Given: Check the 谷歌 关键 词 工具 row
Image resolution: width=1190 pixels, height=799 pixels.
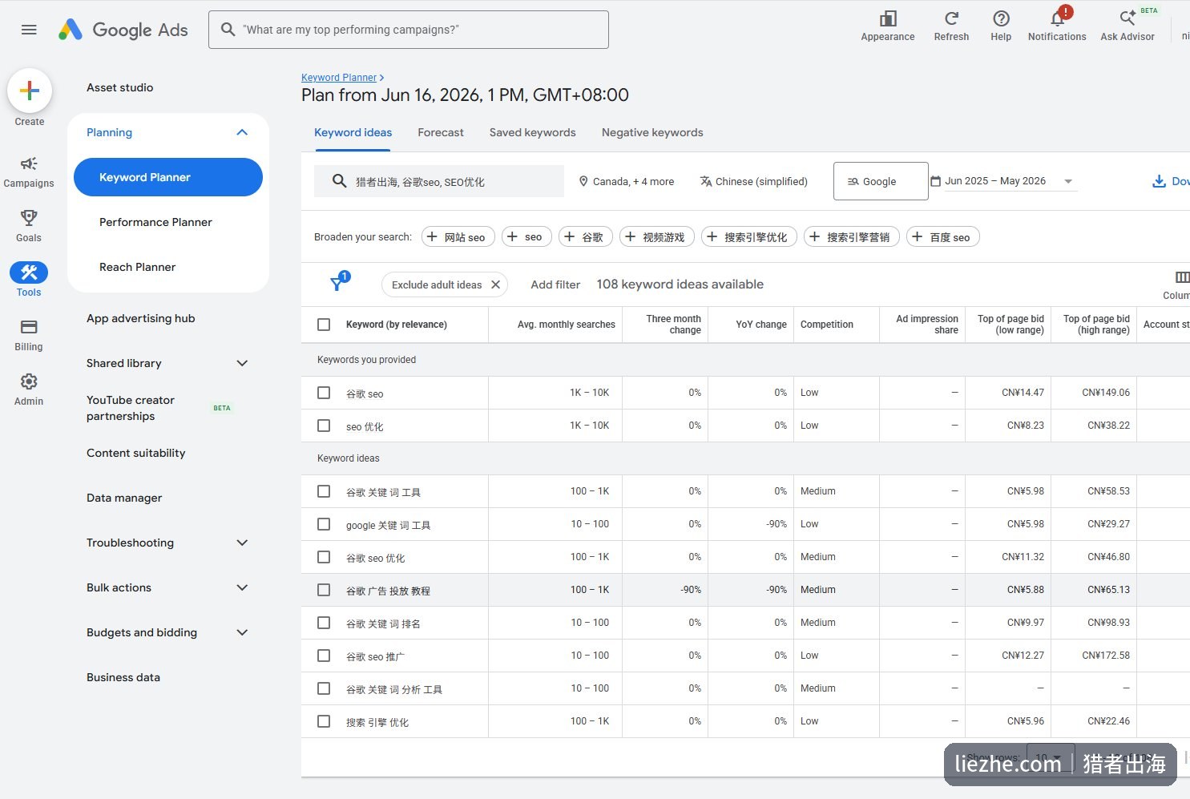Looking at the screenshot, I should [324, 491].
